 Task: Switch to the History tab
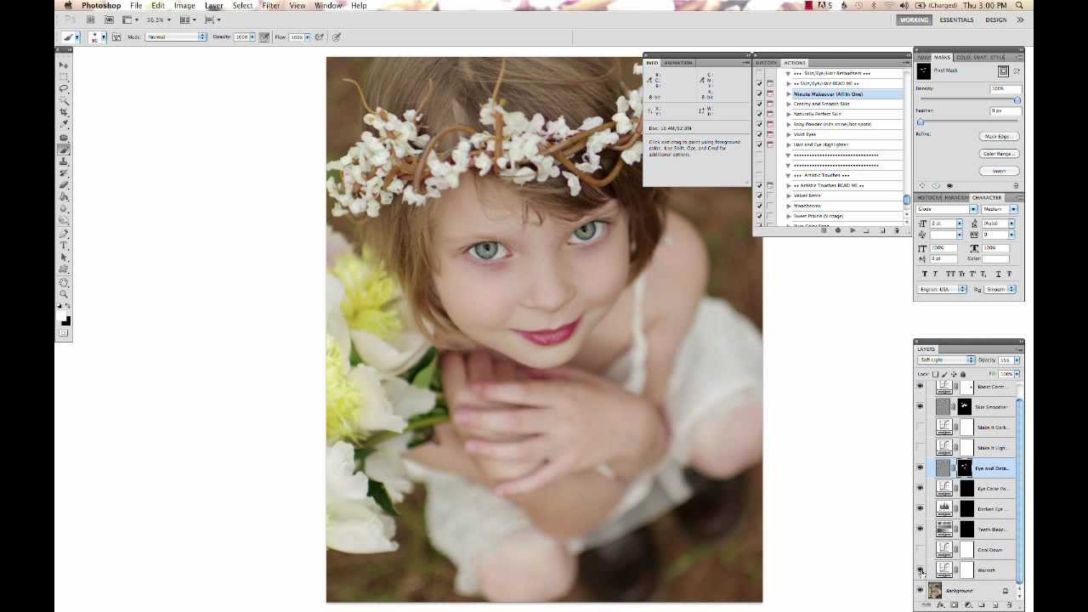coord(767,63)
